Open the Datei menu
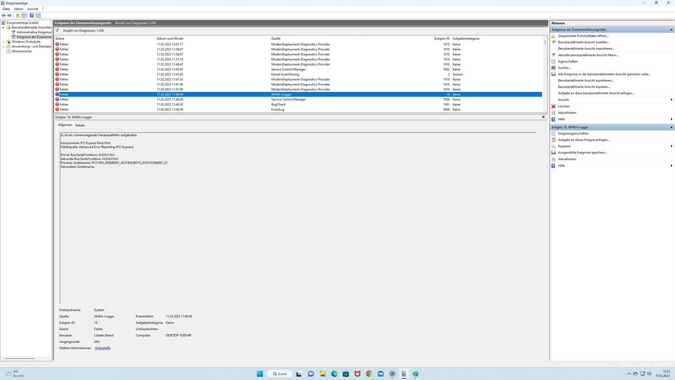 click(6, 9)
